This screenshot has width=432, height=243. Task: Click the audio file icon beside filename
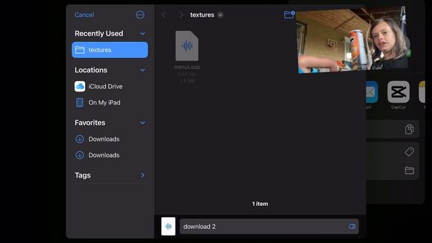[x=168, y=227]
